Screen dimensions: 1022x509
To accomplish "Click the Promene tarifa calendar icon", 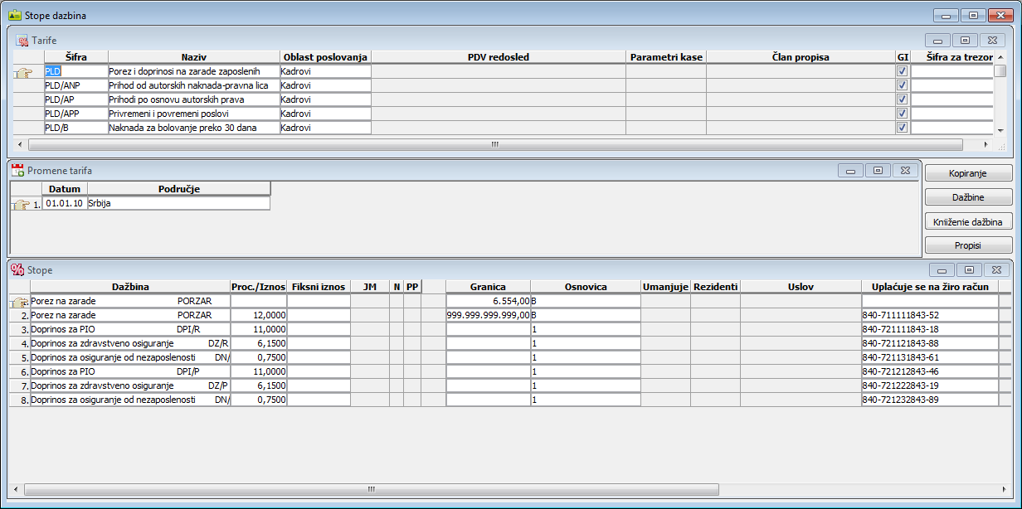I will [17, 170].
